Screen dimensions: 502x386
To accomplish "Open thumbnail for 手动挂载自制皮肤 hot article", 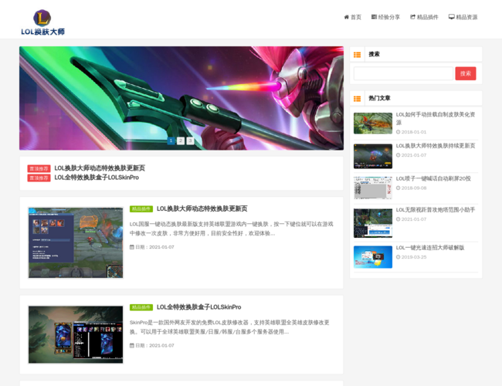I will click(373, 124).
